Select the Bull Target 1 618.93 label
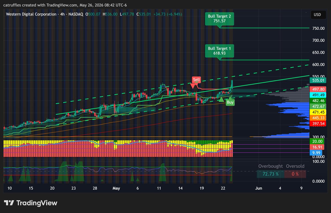Viewport: 331px width, 213px height. coord(220,51)
